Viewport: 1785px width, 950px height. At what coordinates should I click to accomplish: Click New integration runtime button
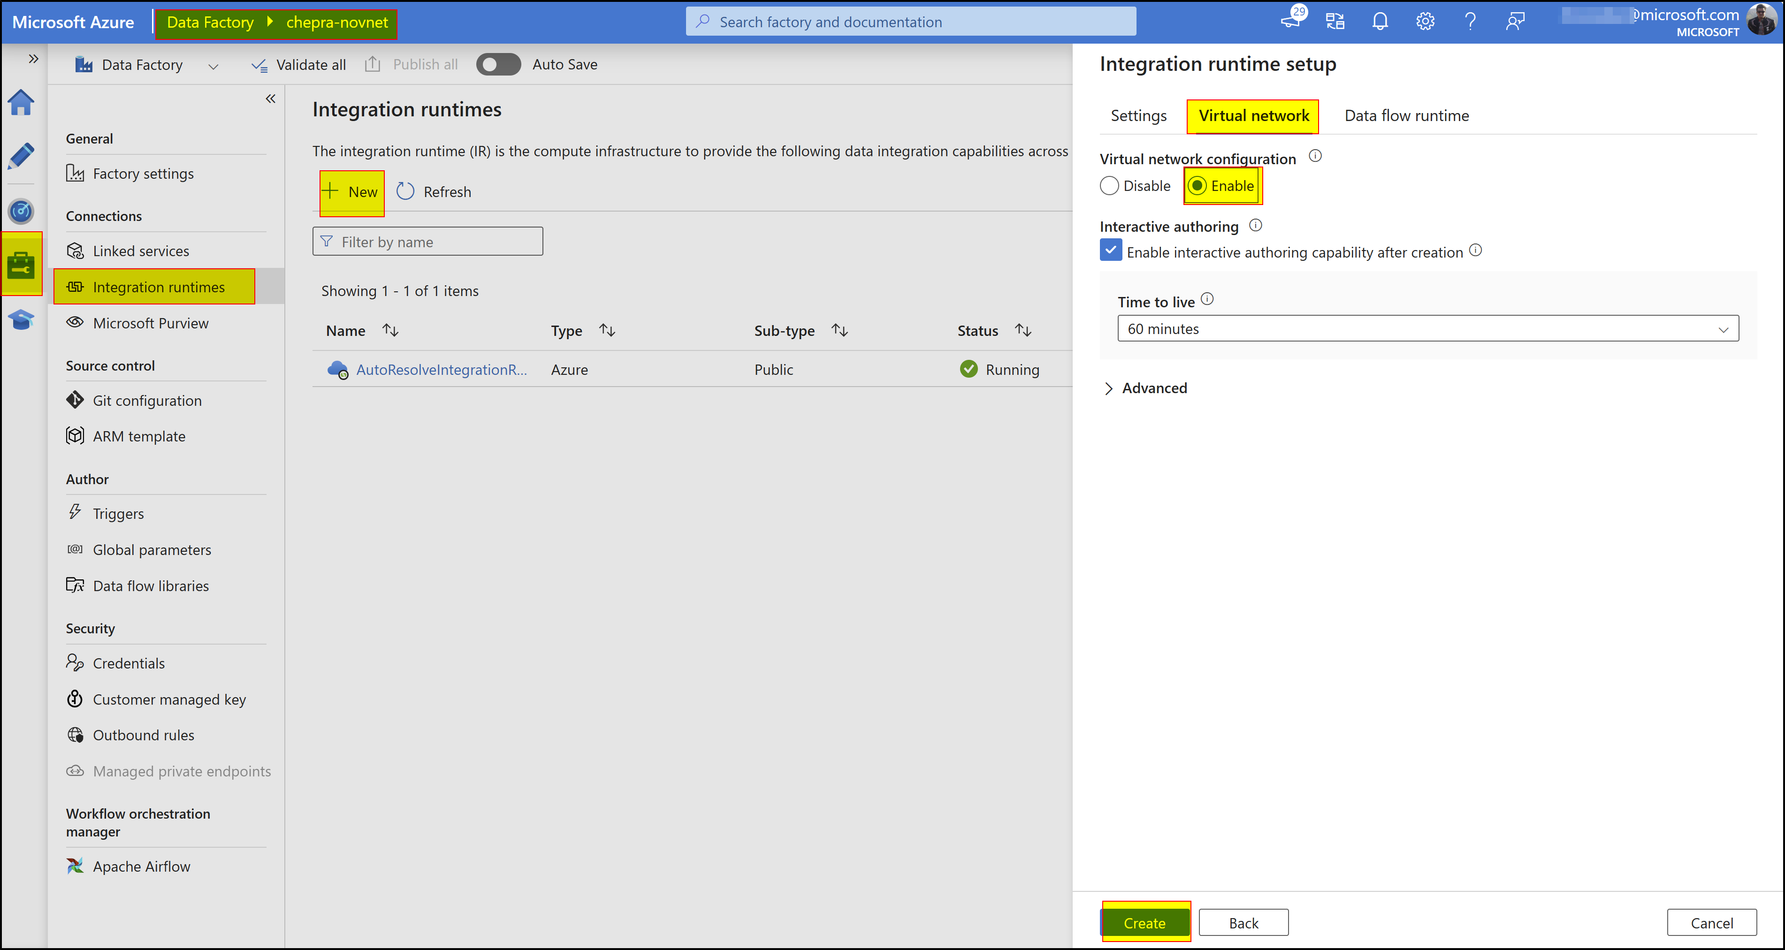(352, 193)
